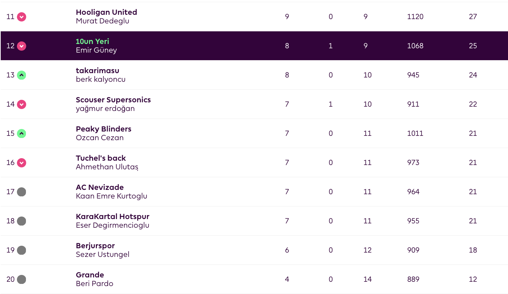Open the takarimasu team page
The image size is (508, 294).
point(97,71)
